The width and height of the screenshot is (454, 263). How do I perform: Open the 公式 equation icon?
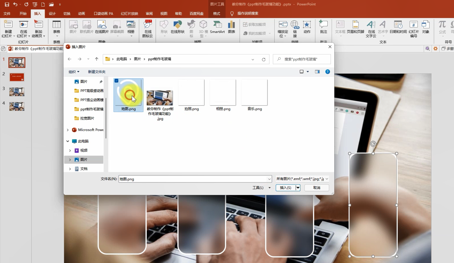(x=442, y=27)
